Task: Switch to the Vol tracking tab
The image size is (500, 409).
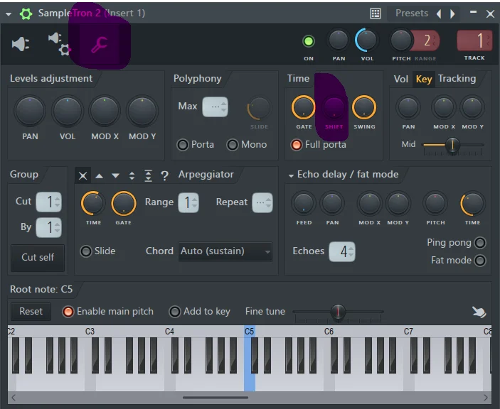Action: 401,79
